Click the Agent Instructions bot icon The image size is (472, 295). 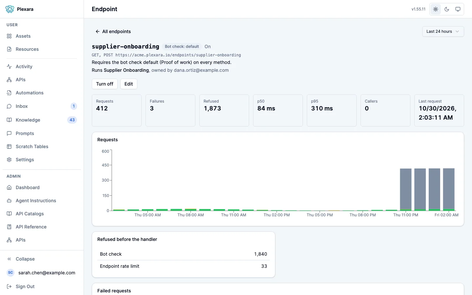9,201
